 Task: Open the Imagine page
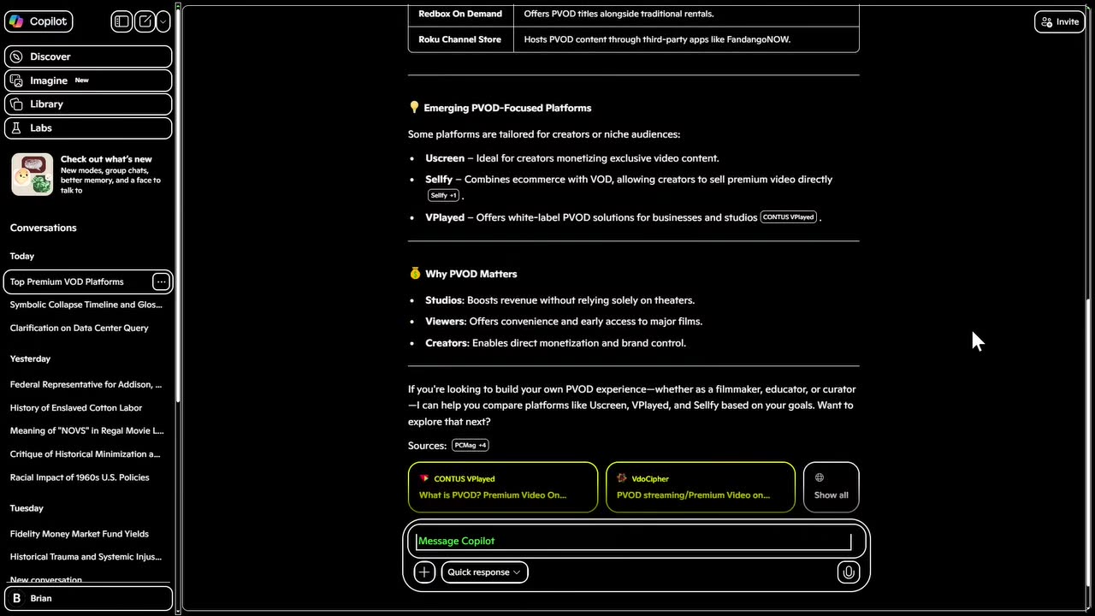tap(88, 80)
